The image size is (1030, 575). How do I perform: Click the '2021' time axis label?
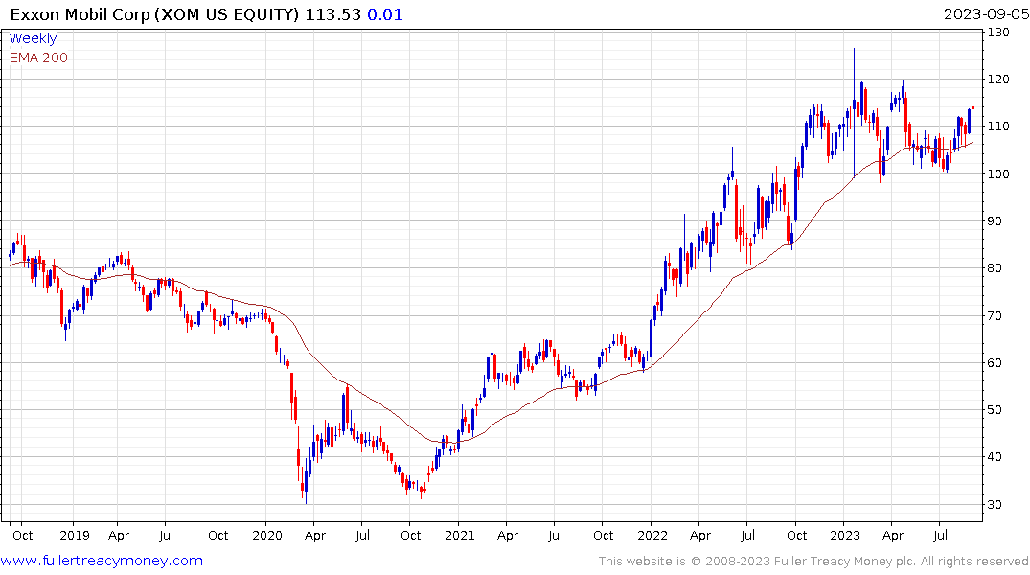coord(459,535)
